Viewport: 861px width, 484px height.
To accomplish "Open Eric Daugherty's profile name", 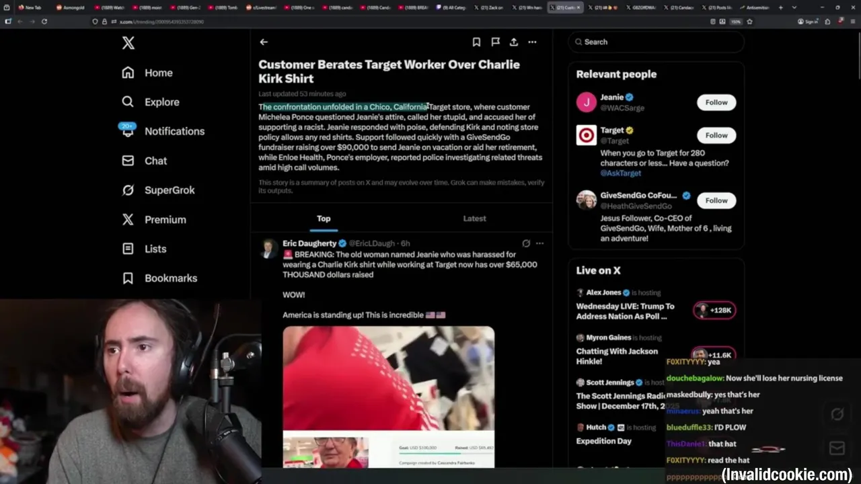I will [x=309, y=243].
